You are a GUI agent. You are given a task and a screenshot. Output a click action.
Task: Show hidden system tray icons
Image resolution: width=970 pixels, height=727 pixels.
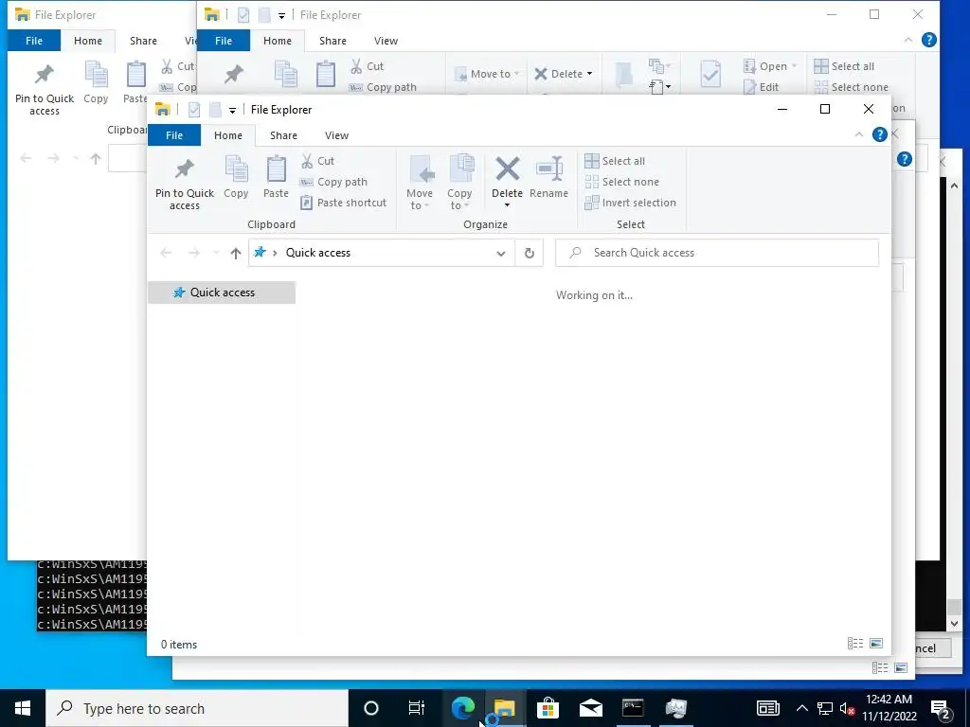tap(801, 708)
